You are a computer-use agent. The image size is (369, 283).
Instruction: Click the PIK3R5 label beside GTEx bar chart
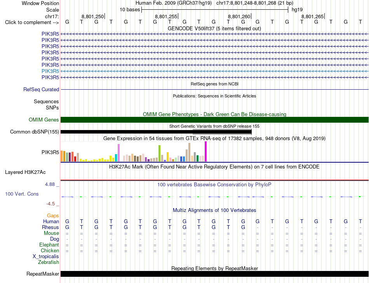pos(50,152)
